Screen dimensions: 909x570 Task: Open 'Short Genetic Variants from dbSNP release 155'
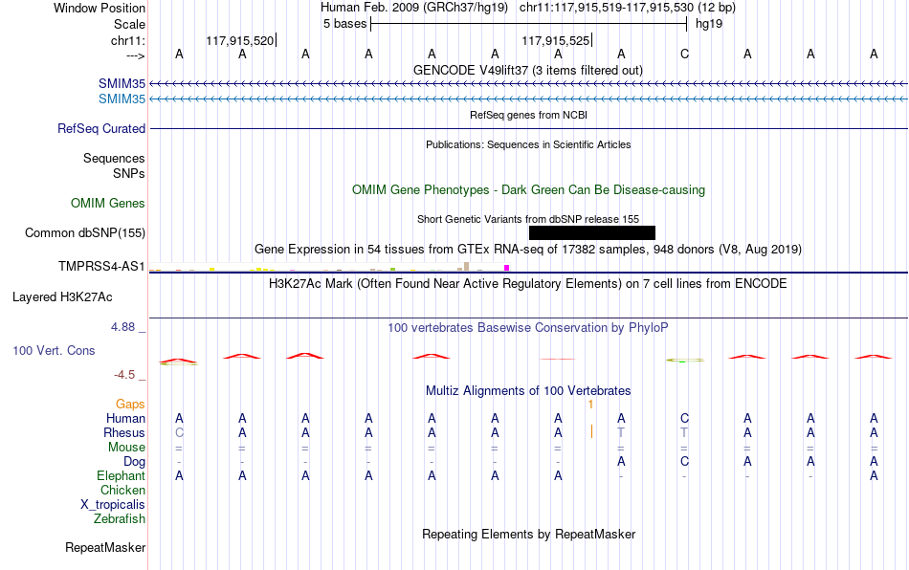(528, 219)
